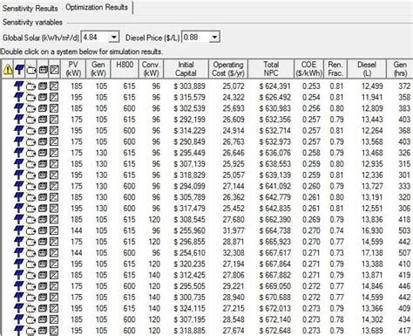
Task: Sort by the Diesel (L) column header
Action: (x=367, y=69)
